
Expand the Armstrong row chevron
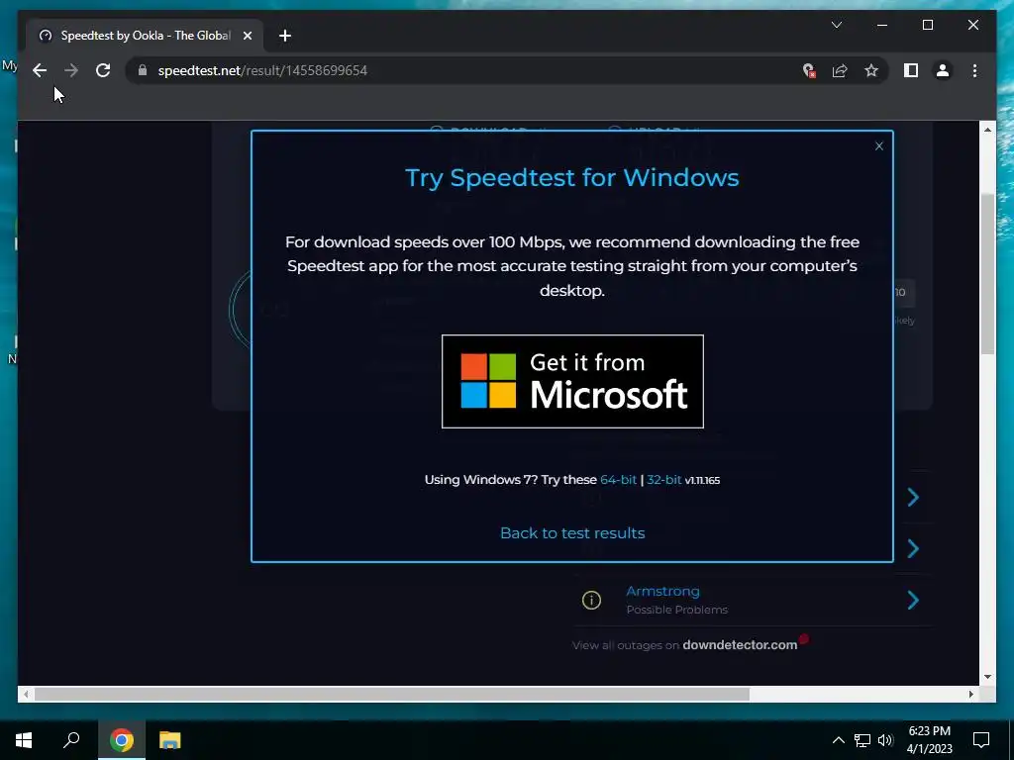click(x=913, y=601)
